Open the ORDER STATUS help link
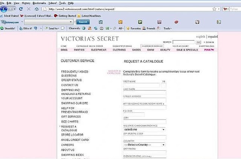 click(x=71, y=80)
